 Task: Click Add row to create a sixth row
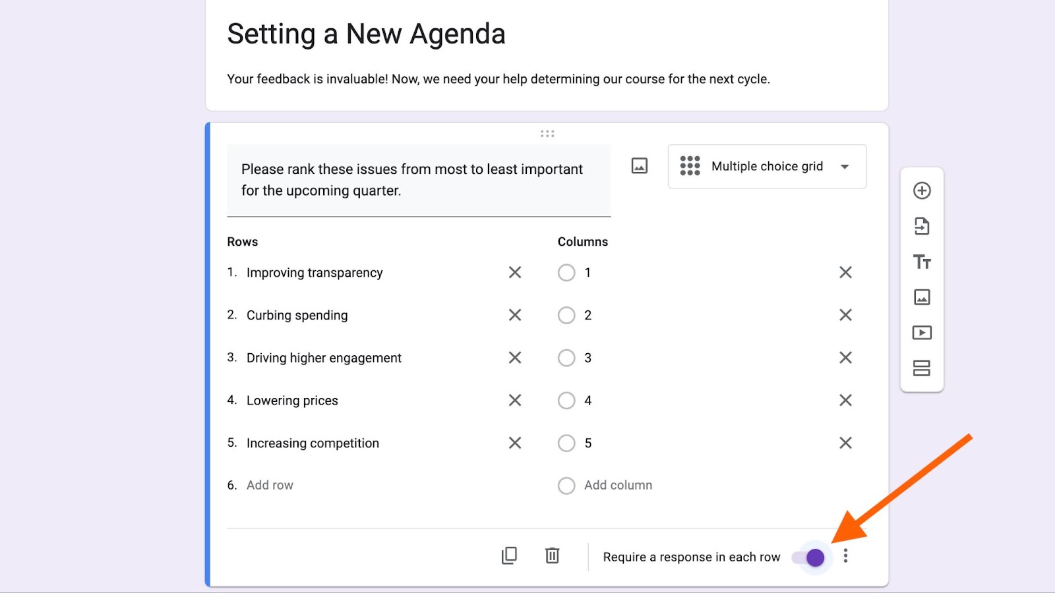click(x=270, y=485)
